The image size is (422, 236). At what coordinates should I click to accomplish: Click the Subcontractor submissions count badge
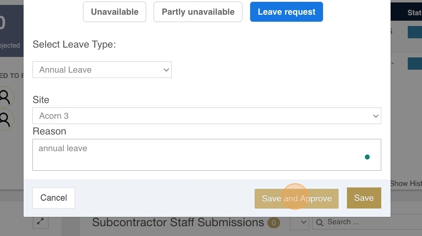coord(274,223)
